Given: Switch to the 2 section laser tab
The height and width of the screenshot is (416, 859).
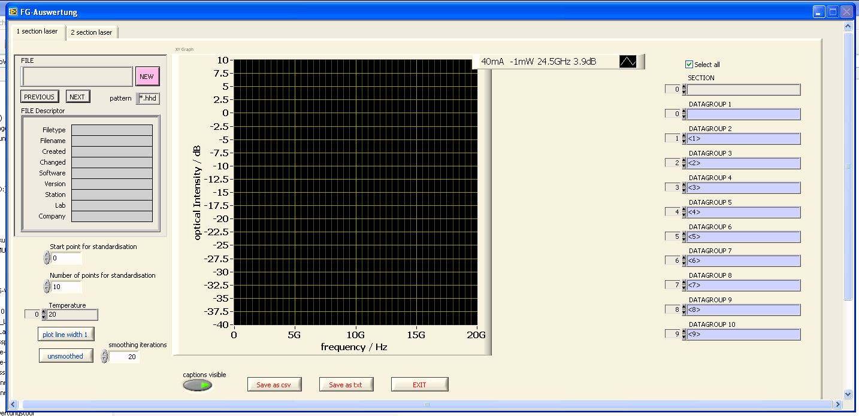Looking at the screenshot, I should pos(92,32).
